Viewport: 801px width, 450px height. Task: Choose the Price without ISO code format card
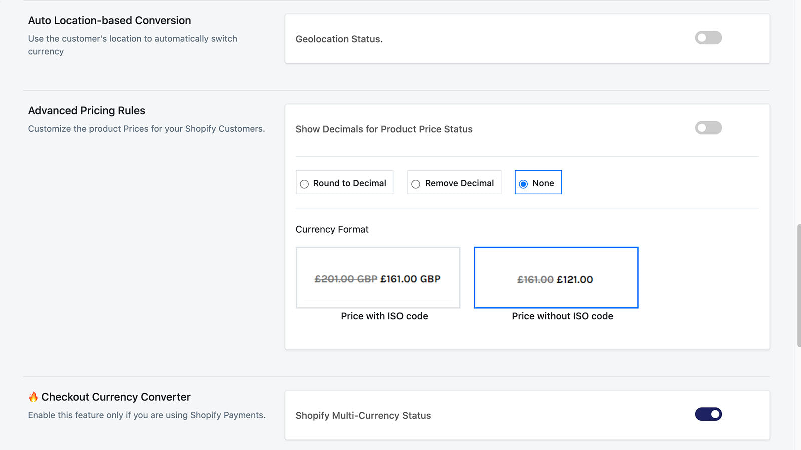click(556, 278)
